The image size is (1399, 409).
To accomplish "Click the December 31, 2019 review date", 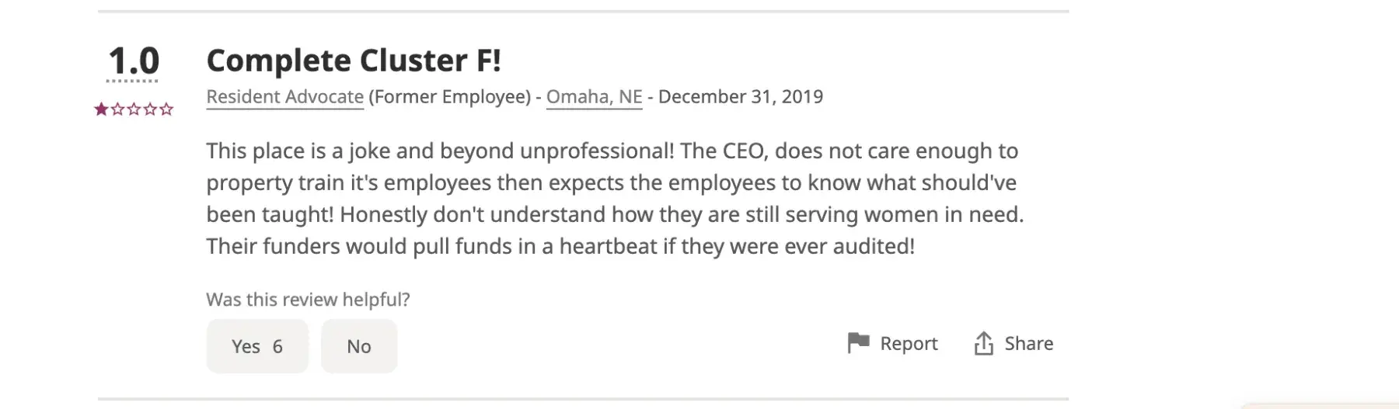I will pyautogui.click(x=740, y=97).
